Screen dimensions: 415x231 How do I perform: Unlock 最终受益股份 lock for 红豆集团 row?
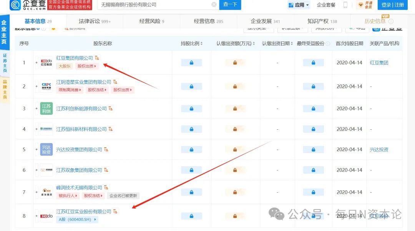pos(314,63)
